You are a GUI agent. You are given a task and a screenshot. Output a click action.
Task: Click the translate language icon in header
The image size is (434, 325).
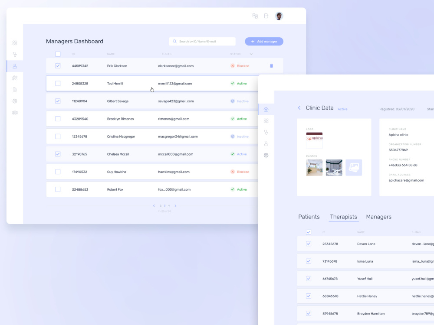click(x=255, y=16)
